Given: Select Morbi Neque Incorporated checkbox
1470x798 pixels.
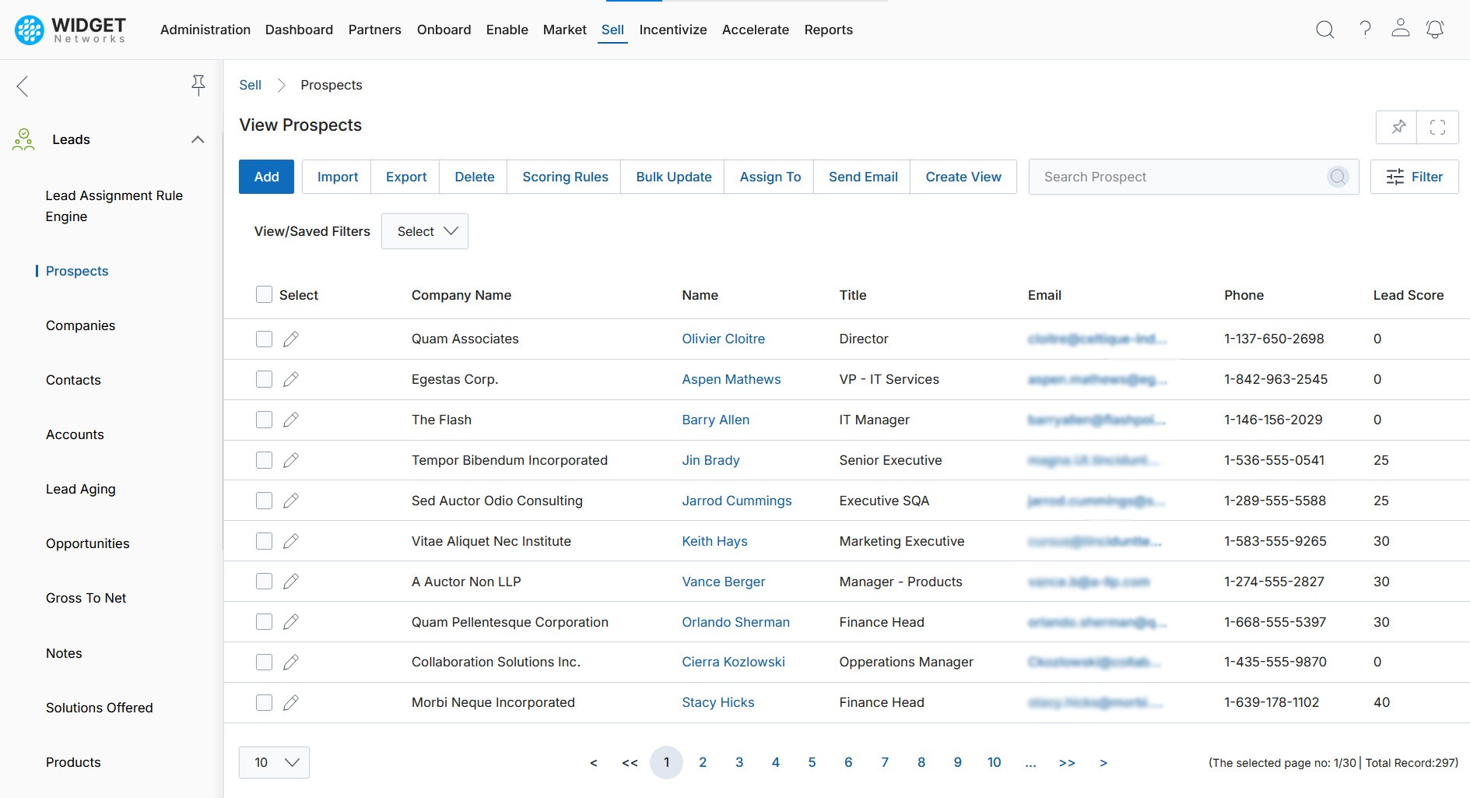Looking at the screenshot, I should point(265,702).
